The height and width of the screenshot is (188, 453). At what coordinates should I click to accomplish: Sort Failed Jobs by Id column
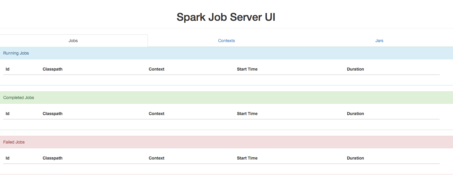[7, 158]
